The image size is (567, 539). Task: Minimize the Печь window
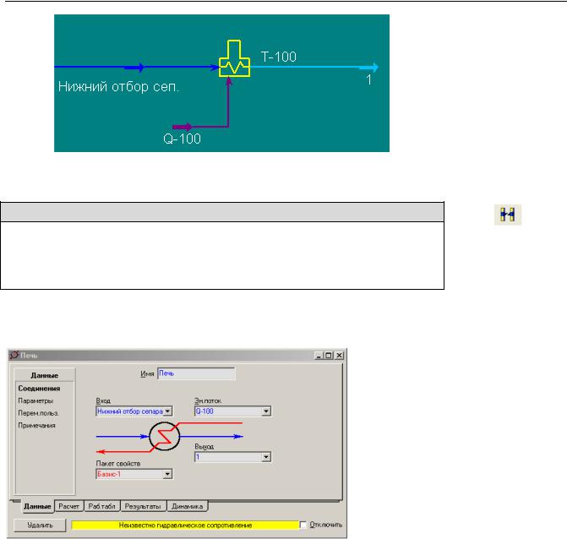pyautogui.click(x=319, y=356)
